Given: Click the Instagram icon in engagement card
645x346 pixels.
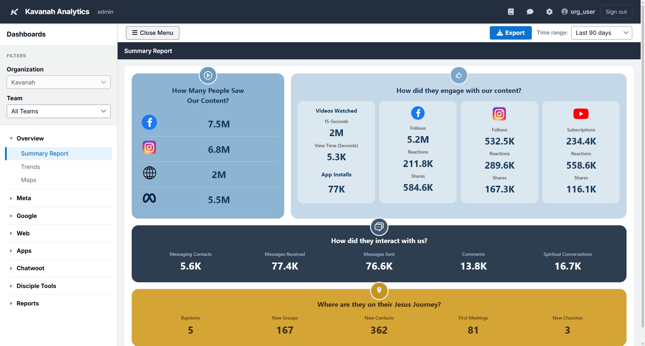Looking at the screenshot, I should [x=499, y=114].
